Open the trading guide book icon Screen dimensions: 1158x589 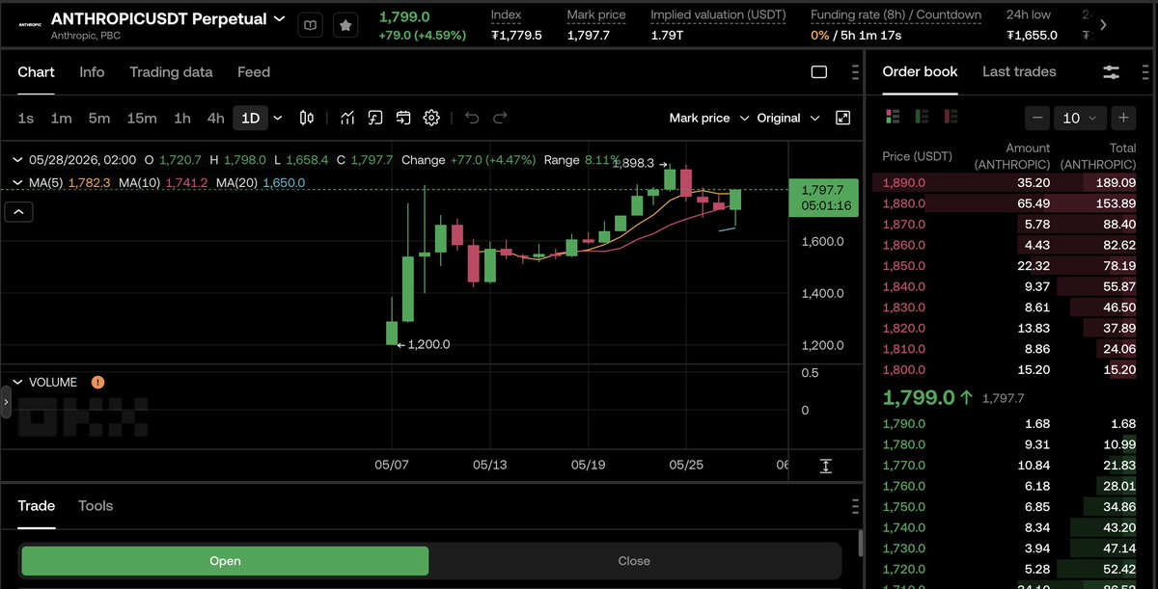tap(310, 25)
